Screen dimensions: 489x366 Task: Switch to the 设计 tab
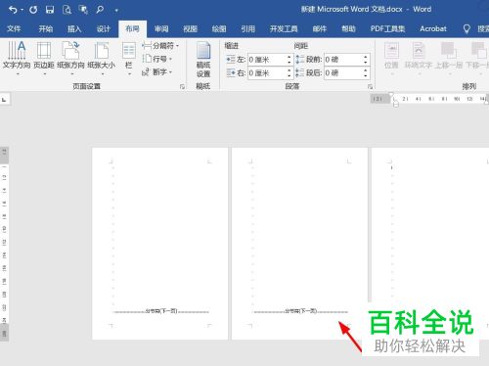tap(104, 29)
